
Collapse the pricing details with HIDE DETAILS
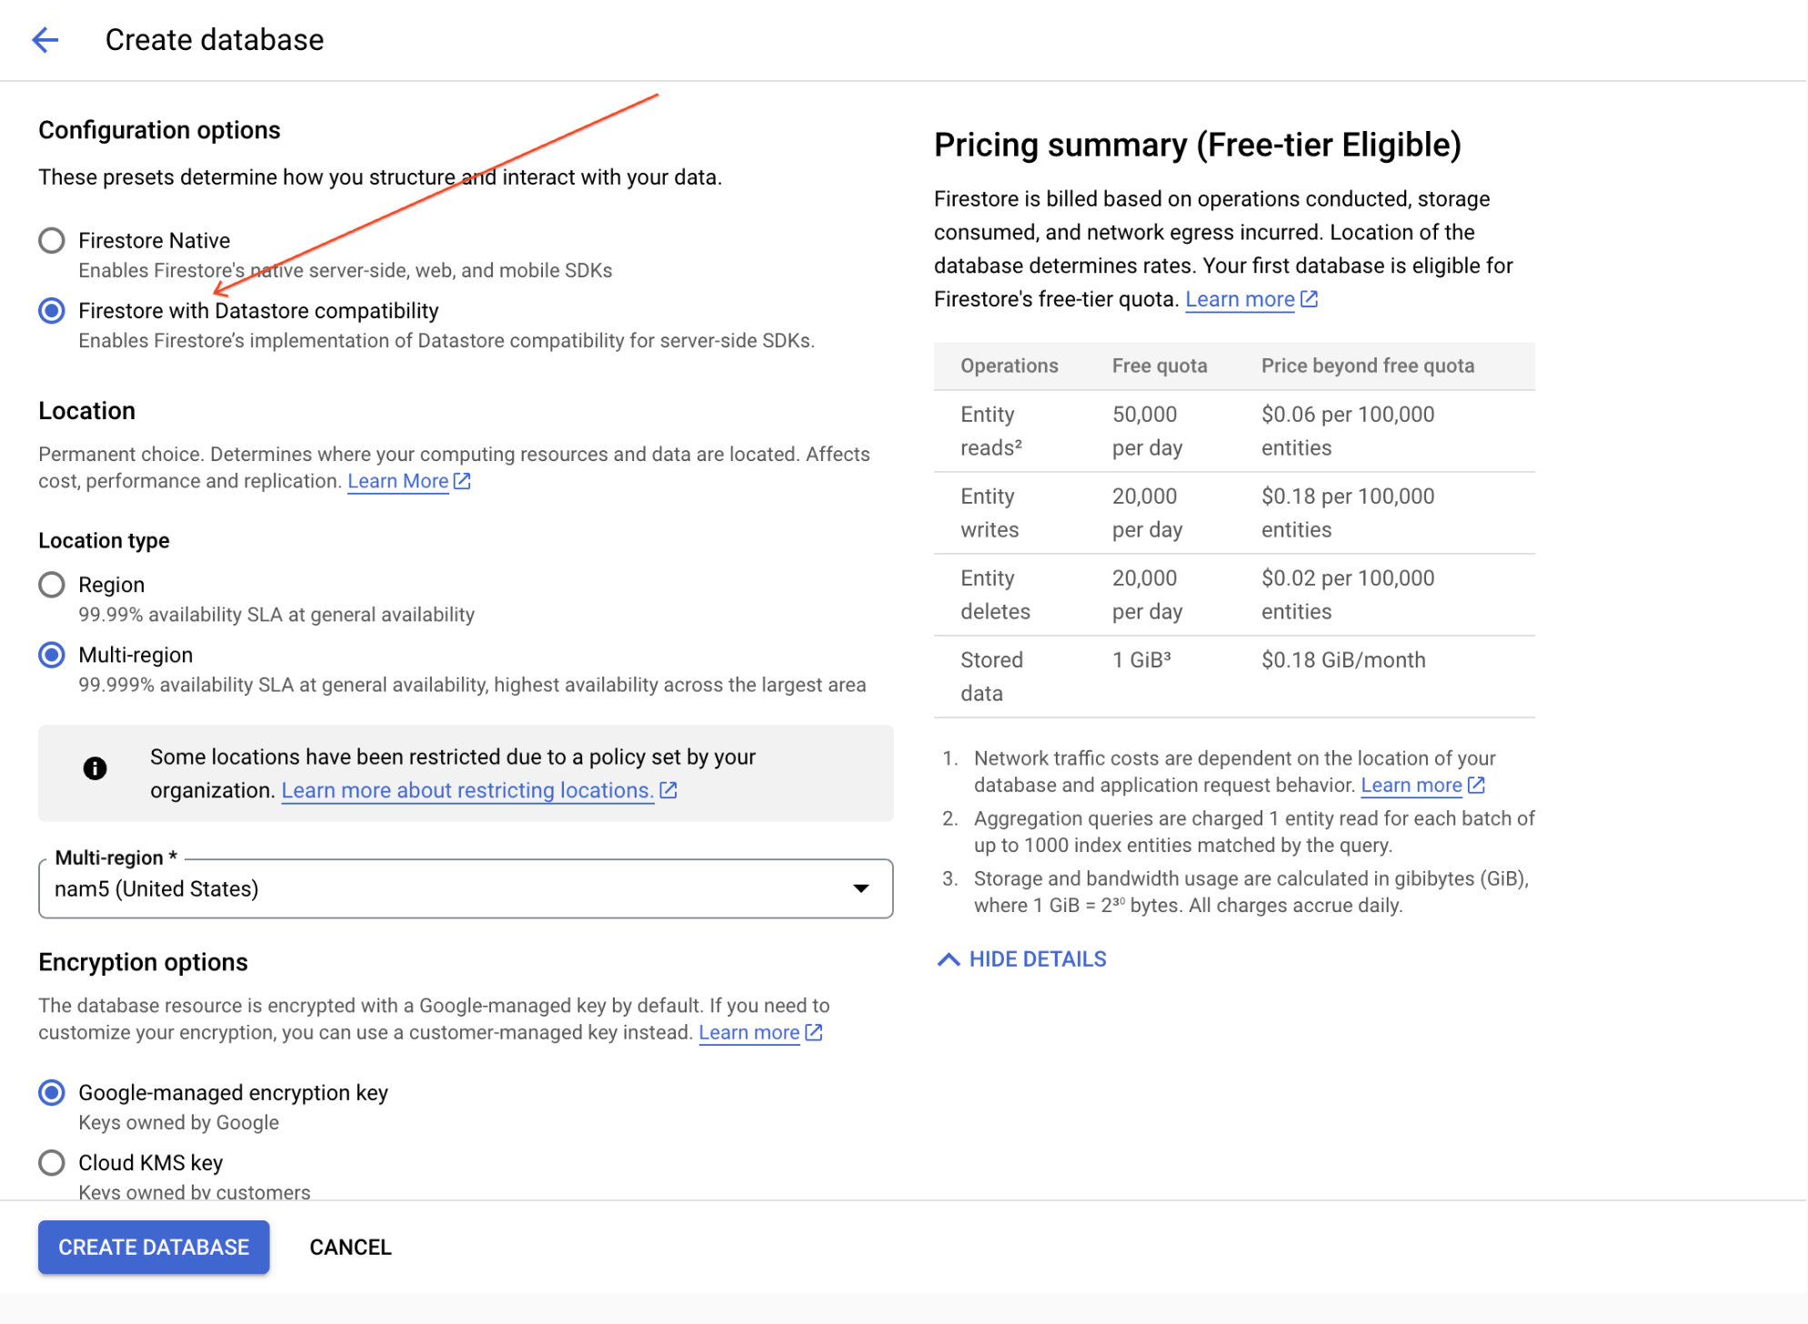click(1037, 958)
